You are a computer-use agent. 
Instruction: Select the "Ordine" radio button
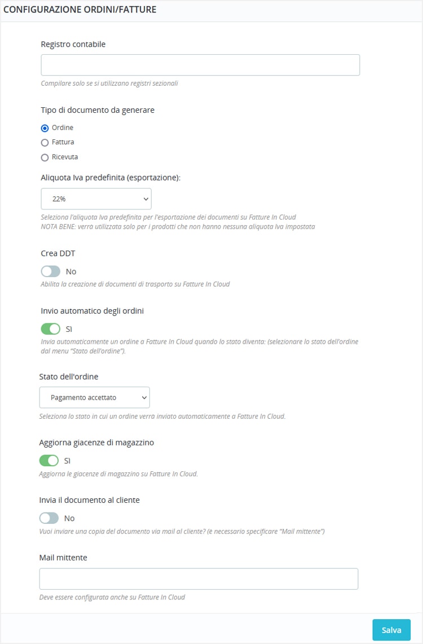[45, 128]
